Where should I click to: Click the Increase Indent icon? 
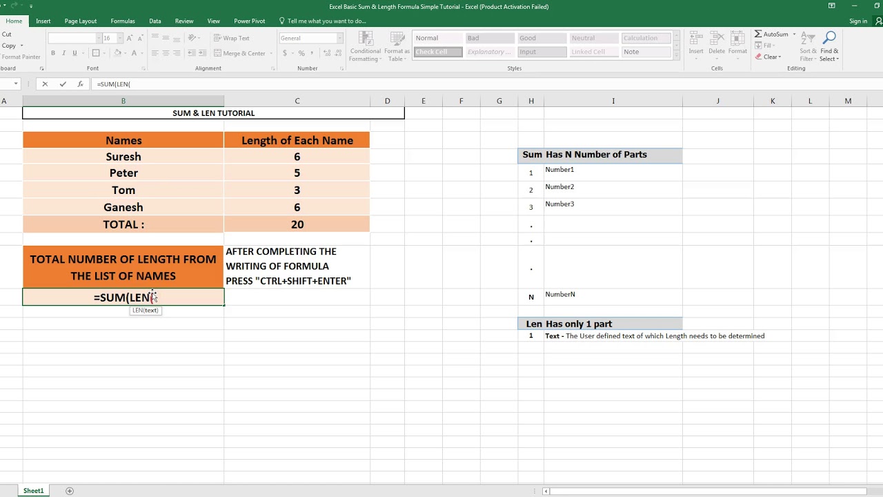click(202, 53)
